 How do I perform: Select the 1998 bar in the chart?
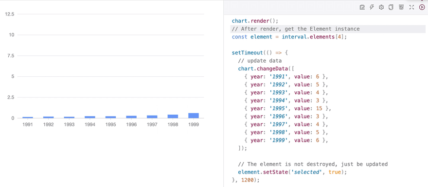[173, 117]
